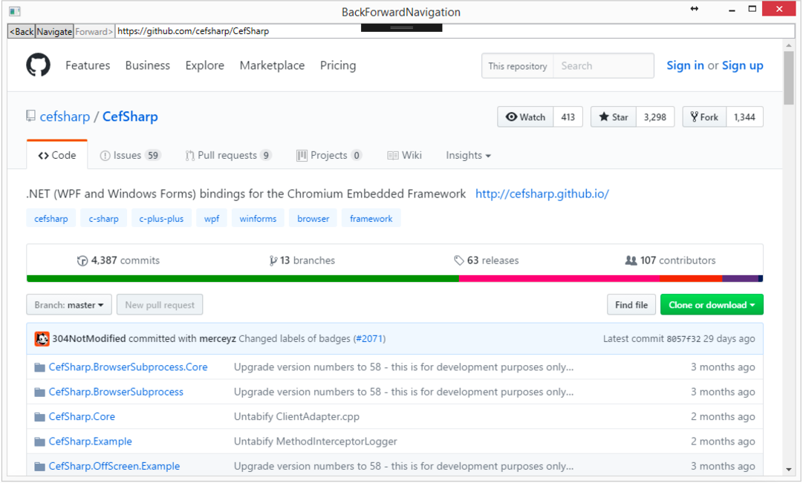The image size is (803, 483).
Task: Click the Sign up link
Action: (743, 65)
